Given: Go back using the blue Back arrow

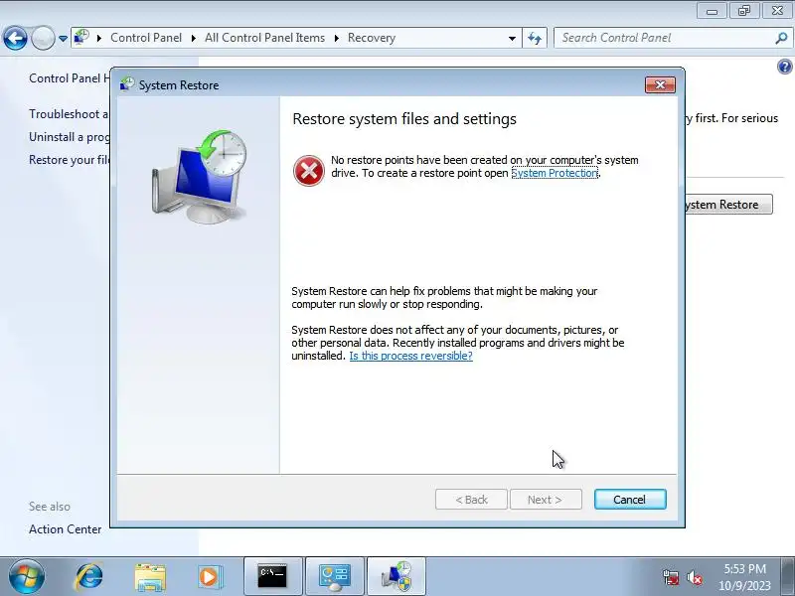Looking at the screenshot, I should (x=15, y=38).
